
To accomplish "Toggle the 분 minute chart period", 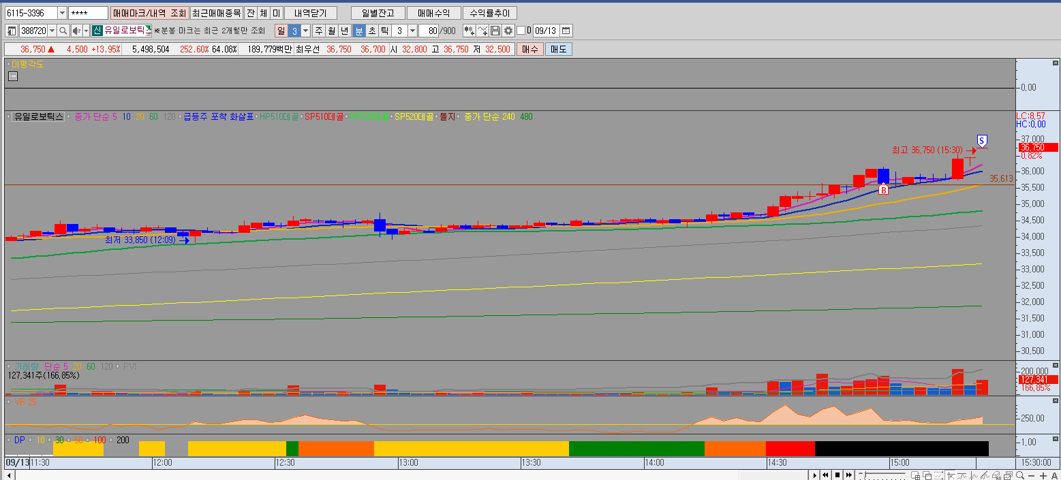I will (359, 31).
